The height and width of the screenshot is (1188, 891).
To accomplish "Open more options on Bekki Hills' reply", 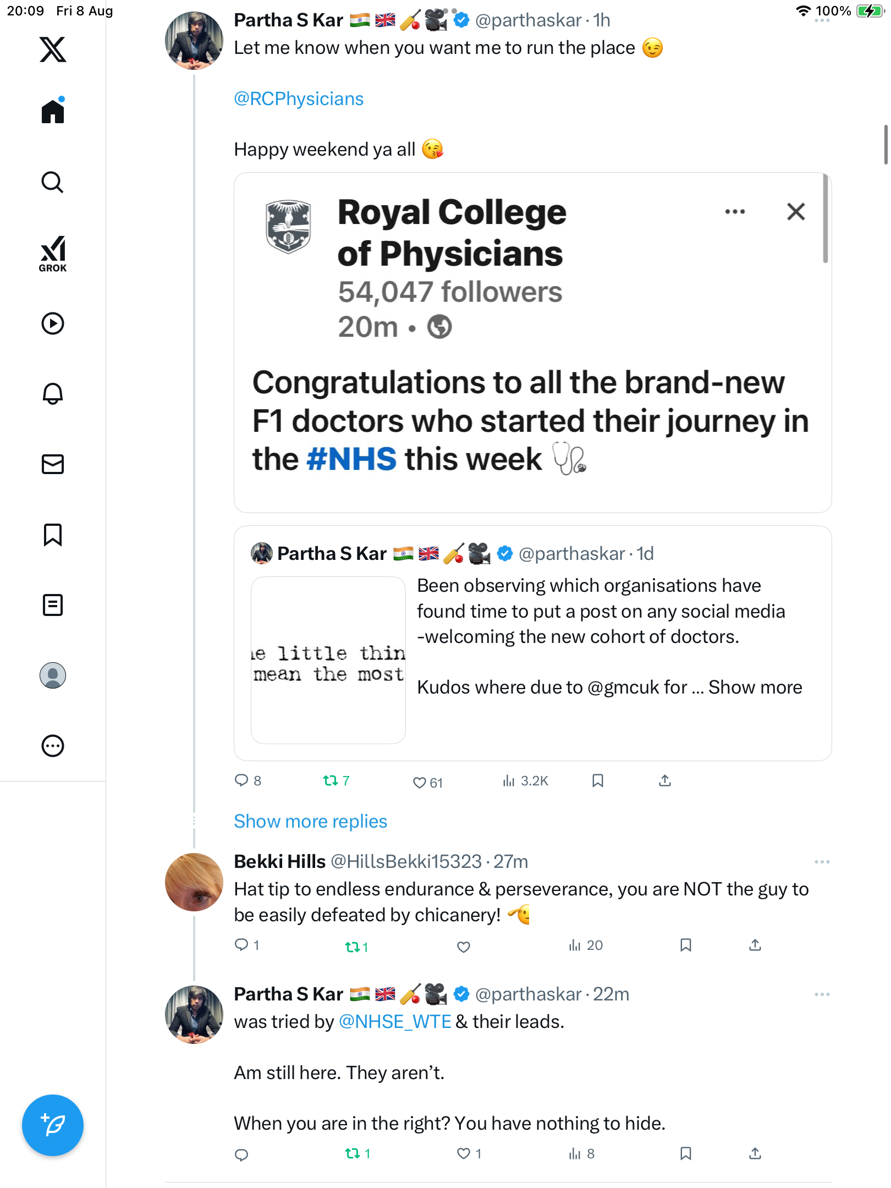I will (822, 862).
